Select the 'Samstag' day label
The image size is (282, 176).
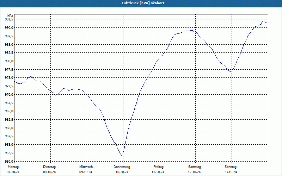195,167
